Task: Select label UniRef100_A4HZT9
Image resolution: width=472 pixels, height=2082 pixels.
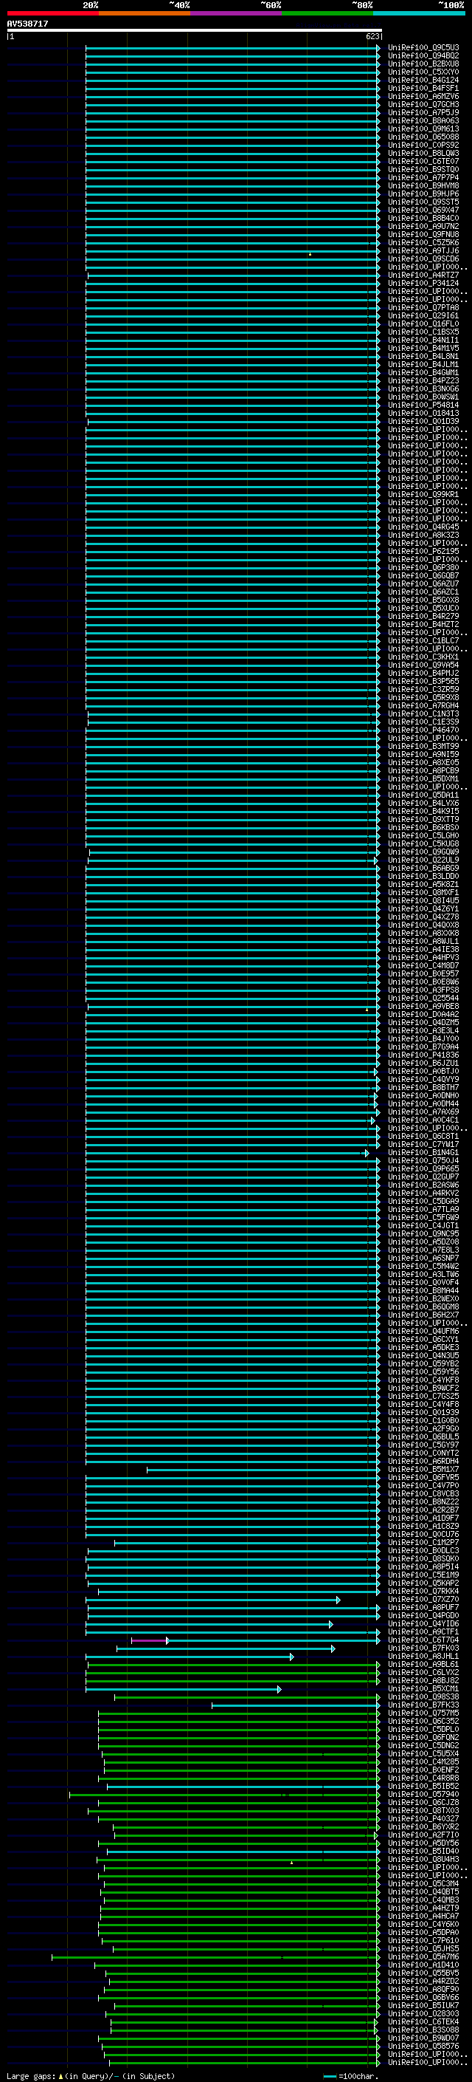Action: tap(423, 1908)
